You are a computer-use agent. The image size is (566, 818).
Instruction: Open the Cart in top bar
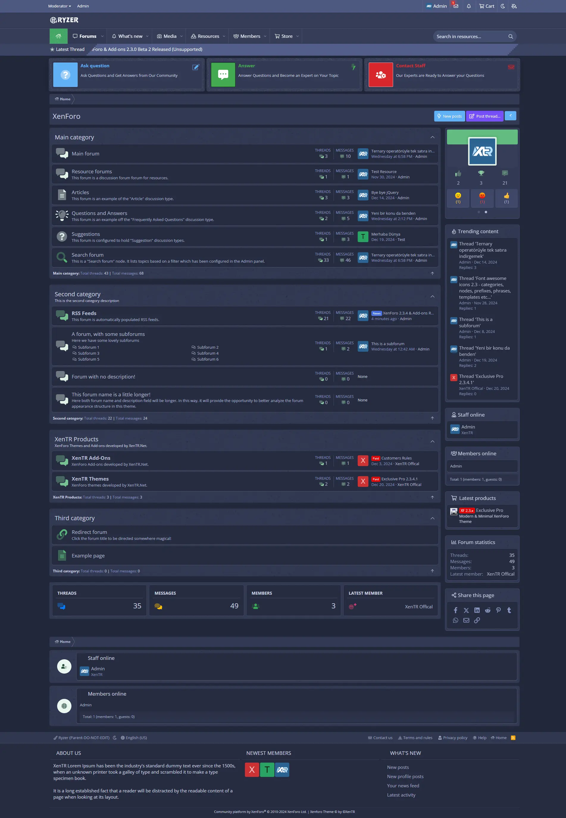(x=487, y=6)
